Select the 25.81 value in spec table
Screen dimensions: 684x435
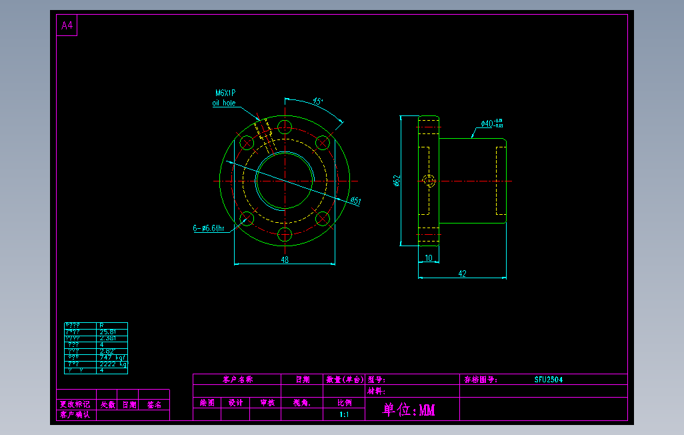point(108,332)
